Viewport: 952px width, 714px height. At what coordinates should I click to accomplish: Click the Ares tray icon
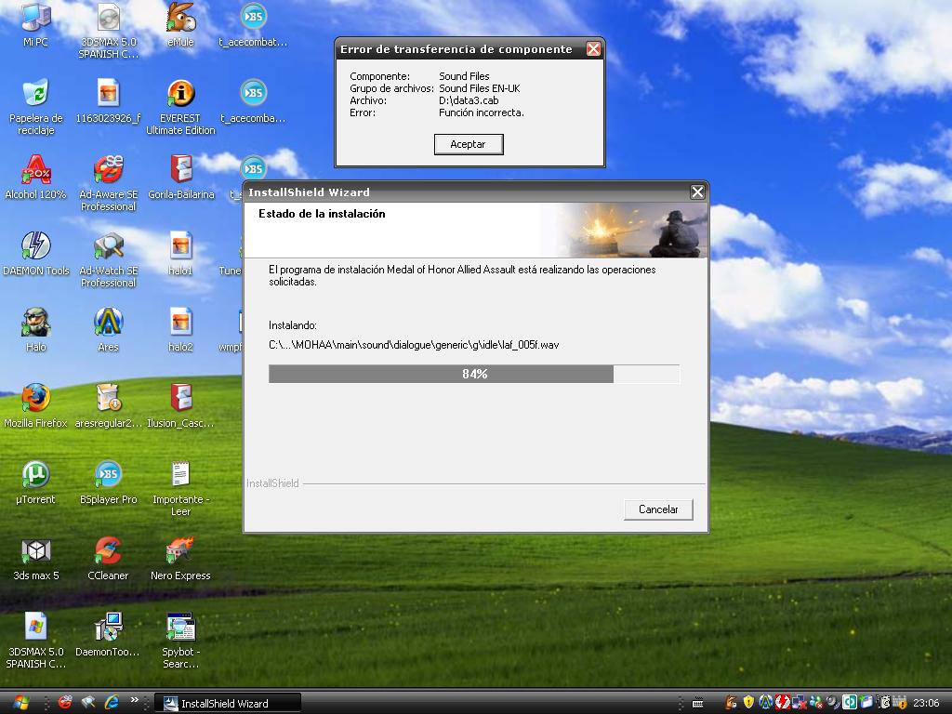[x=766, y=703]
